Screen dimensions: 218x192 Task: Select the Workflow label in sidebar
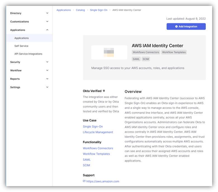point(16,71)
